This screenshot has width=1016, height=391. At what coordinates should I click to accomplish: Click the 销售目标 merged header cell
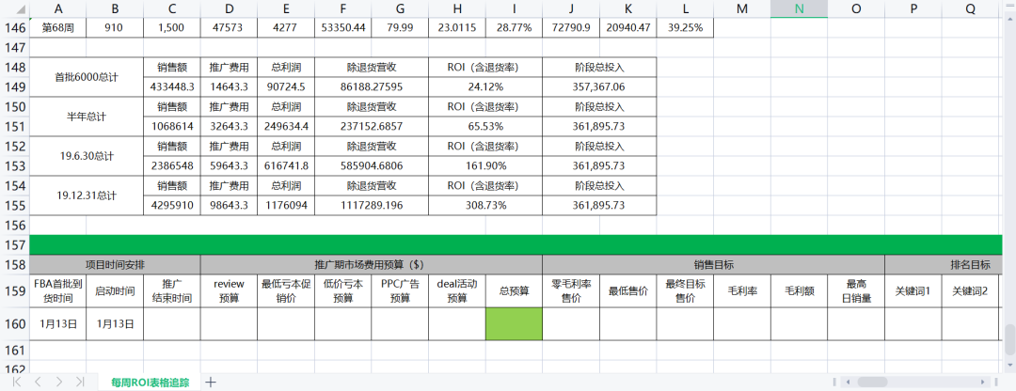point(713,264)
